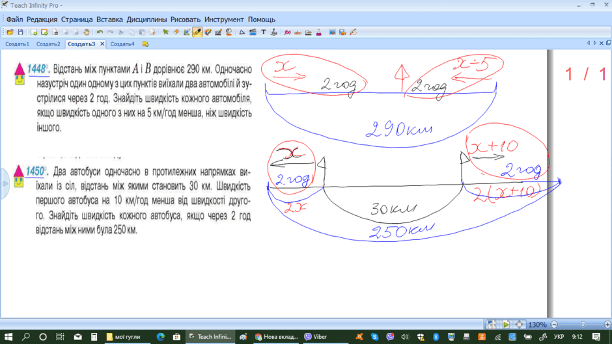
Task: Select the fill bucket tool
Action: click(229, 33)
